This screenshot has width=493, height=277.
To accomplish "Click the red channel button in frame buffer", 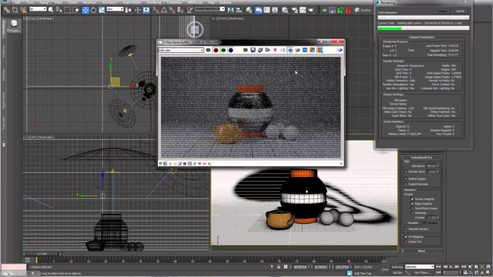I will pyautogui.click(x=216, y=50).
